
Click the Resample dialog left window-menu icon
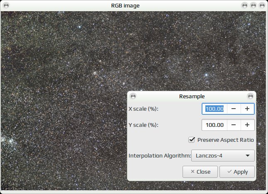(133, 96)
